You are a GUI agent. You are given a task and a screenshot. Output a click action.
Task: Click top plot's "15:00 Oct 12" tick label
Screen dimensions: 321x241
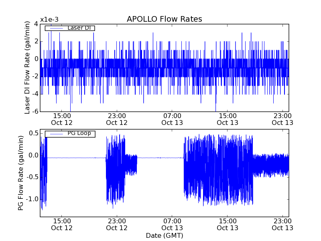click(62, 119)
